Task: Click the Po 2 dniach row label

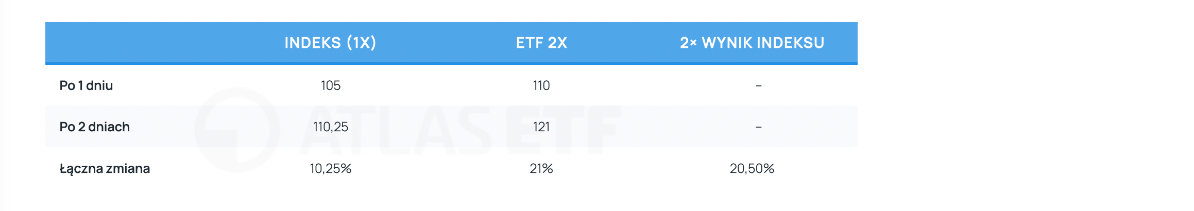Action: [x=94, y=127]
